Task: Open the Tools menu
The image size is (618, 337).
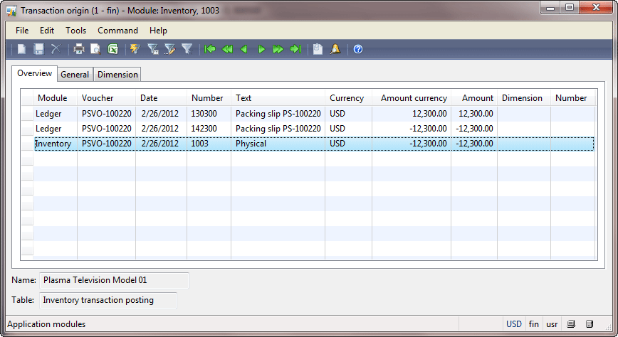Action: pyautogui.click(x=75, y=31)
